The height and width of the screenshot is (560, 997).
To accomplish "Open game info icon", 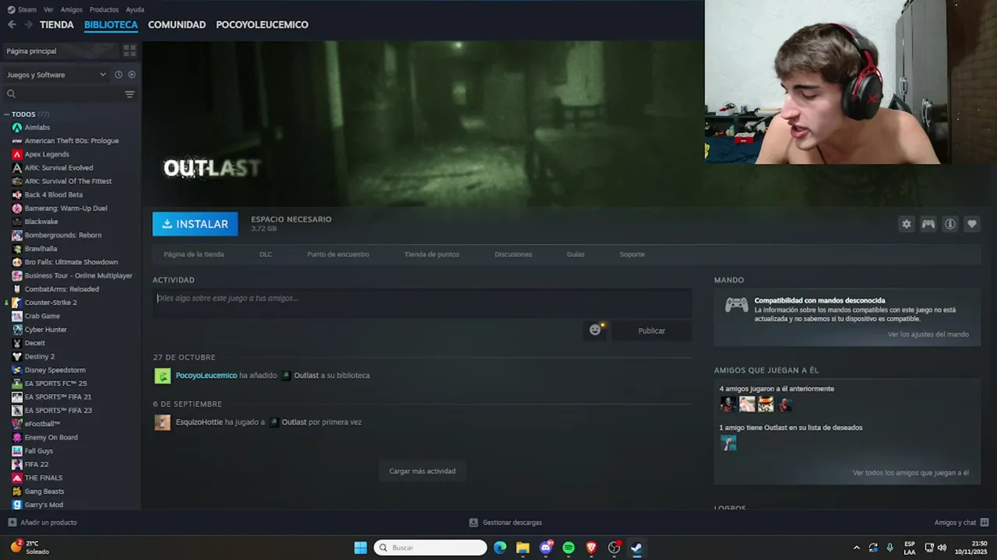I will coord(950,224).
